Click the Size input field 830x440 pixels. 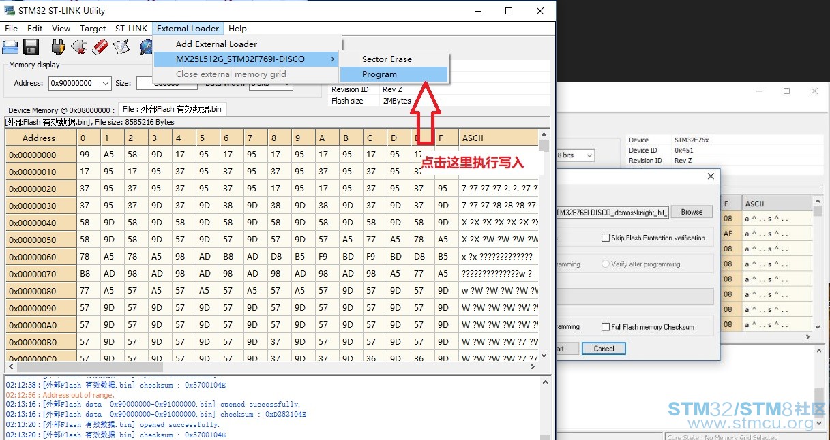coord(166,83)
